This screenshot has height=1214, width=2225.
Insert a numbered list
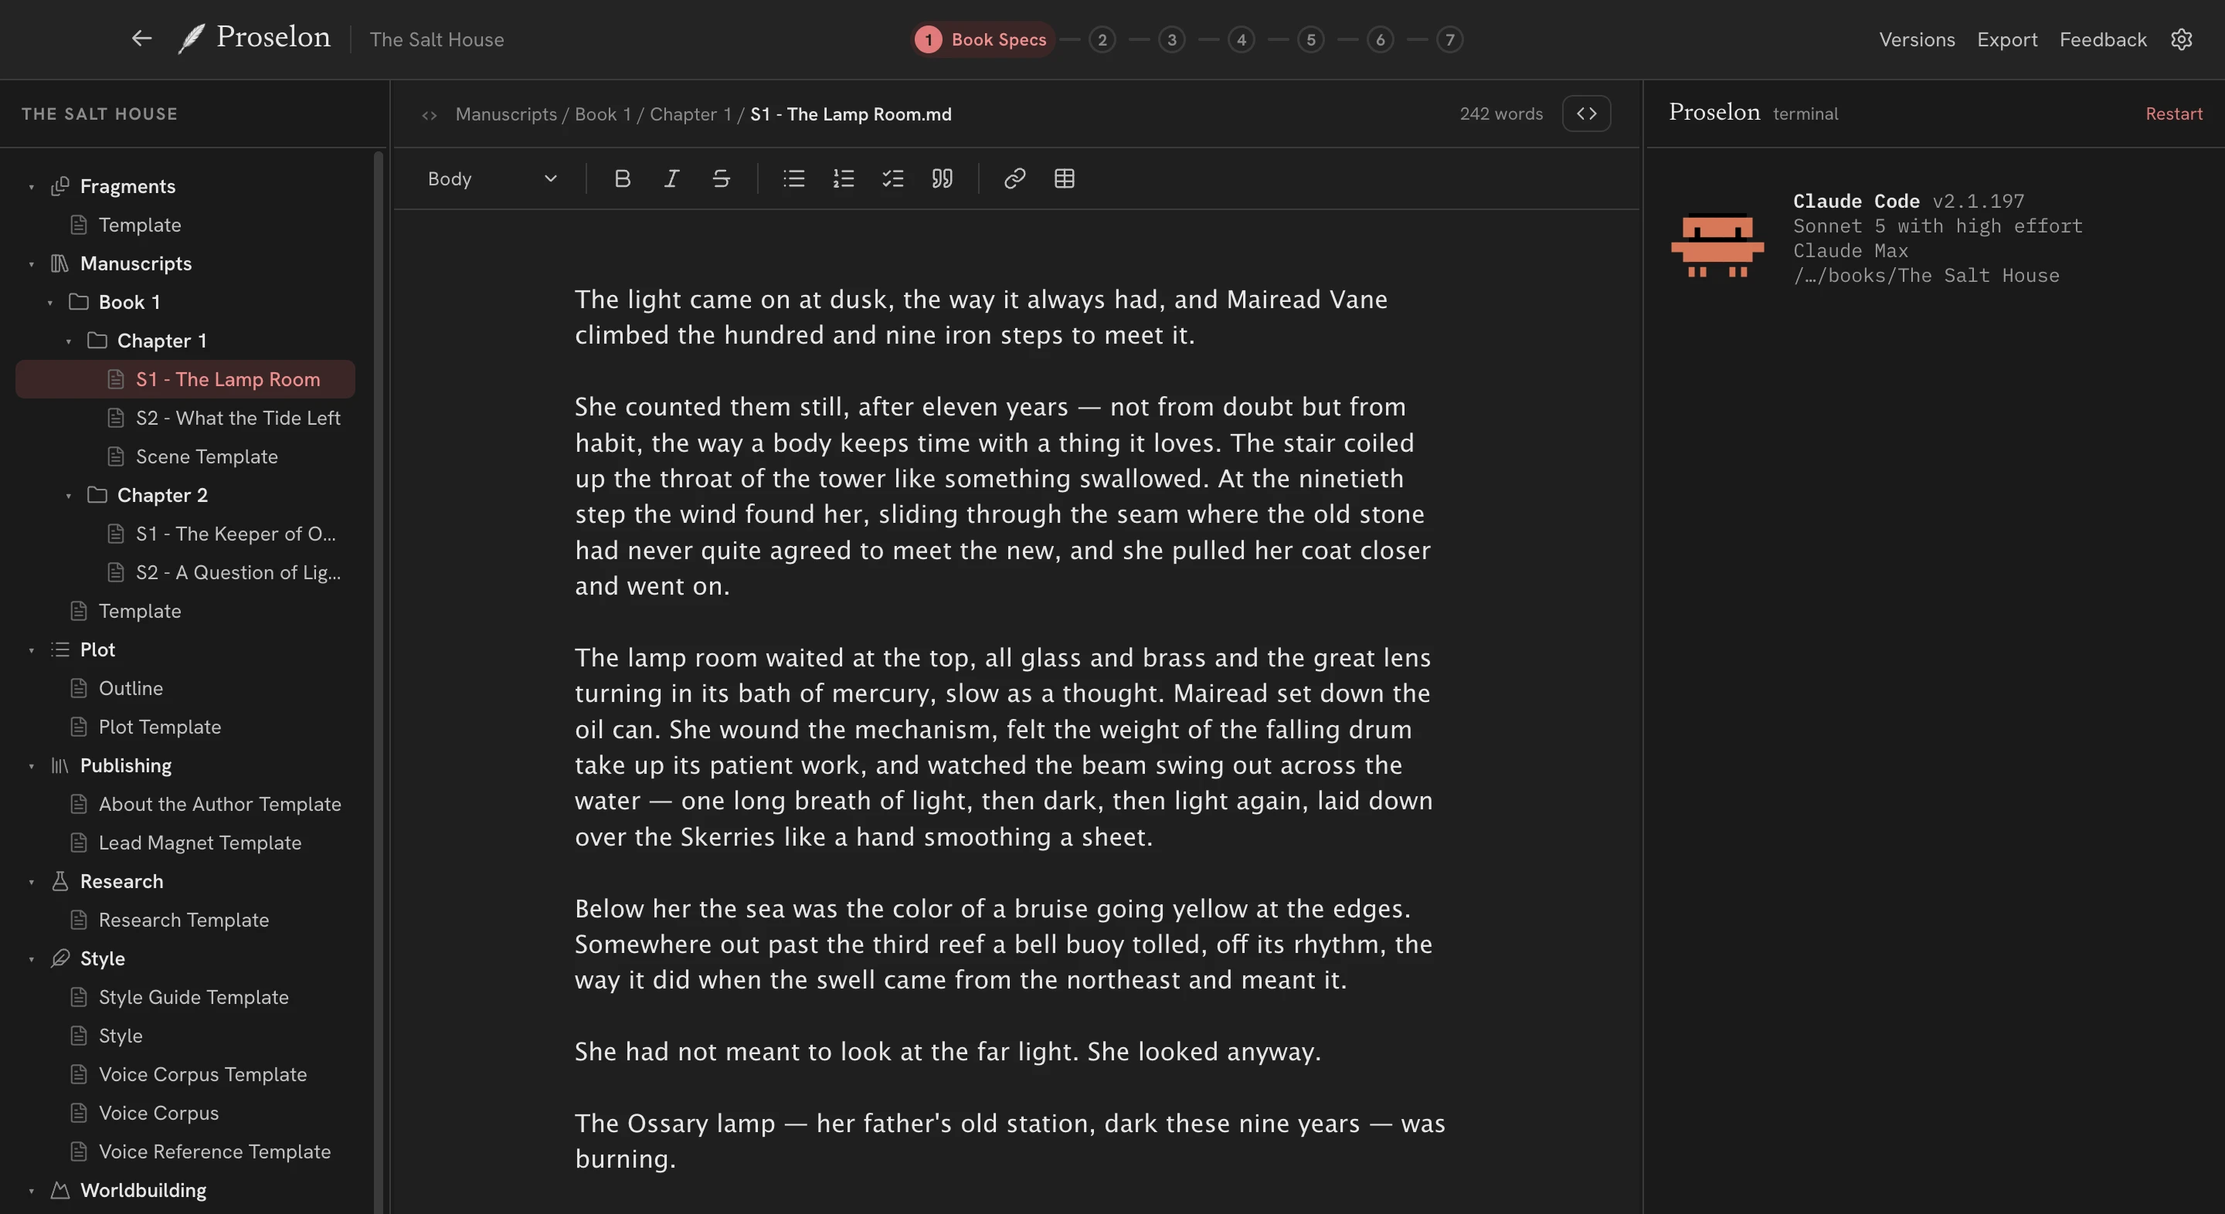(x=843, y=178)
